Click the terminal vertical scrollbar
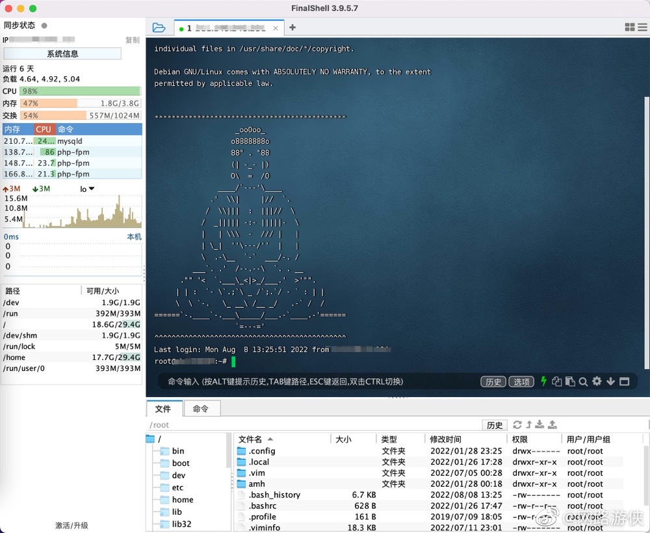The width and height of the screenshot is (650, 533). [646, 232]
